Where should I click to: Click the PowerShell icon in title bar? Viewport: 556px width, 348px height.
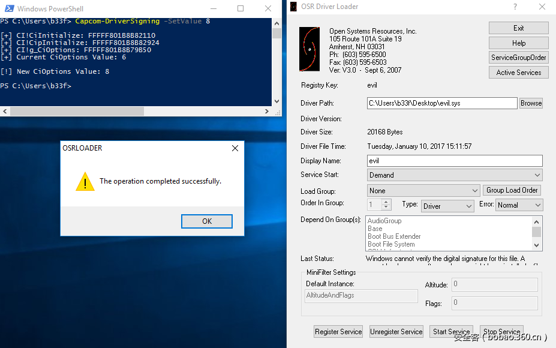pos(8,8)
